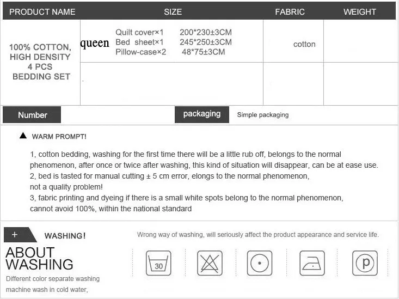The height and width of the screenshot is (299, 399).
Task: Click the 100% COTTON bedding set name
Action: coord(41,62)
